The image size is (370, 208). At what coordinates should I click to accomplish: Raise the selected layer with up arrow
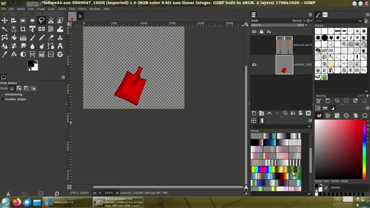click(269, 113)
